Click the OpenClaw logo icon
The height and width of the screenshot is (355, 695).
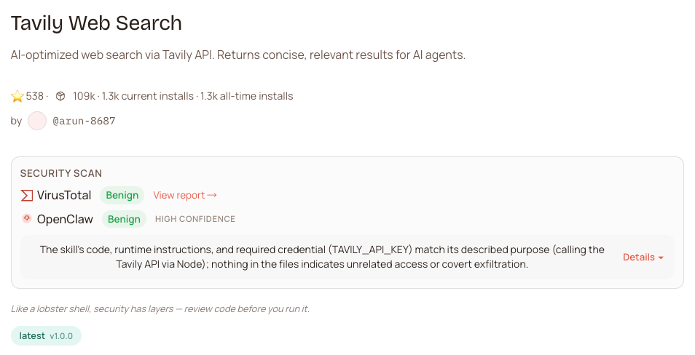pos(27,218)
